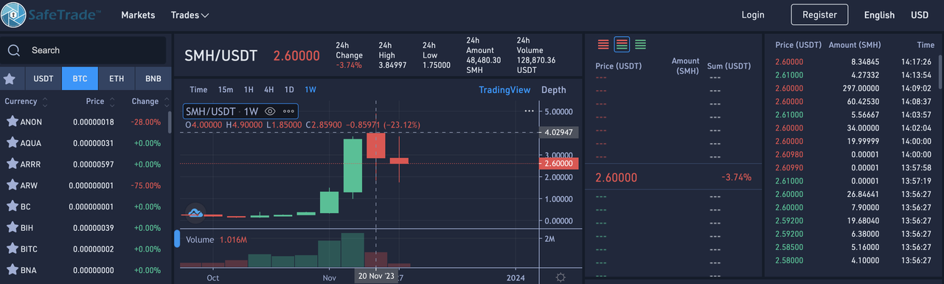
Task: Open the English language selector
Action: 879,15
